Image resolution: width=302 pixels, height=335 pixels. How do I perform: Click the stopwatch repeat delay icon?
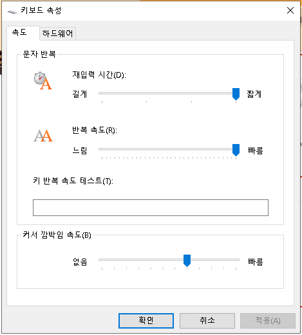(x=43, y=81)
